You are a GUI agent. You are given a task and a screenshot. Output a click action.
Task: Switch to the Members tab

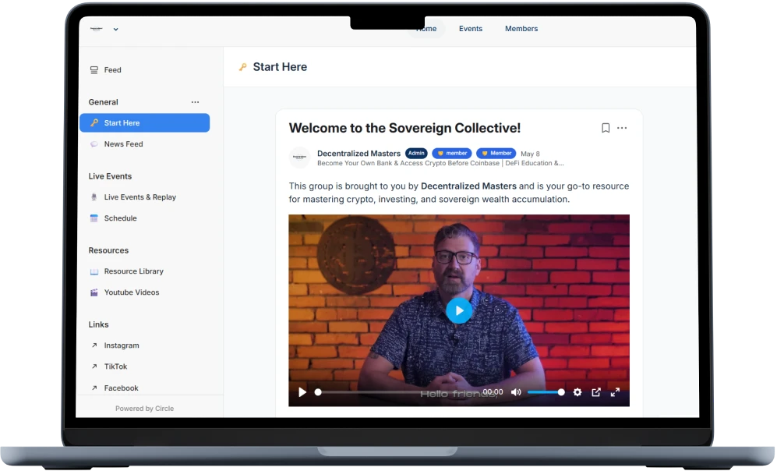click(x=521, y=29)
